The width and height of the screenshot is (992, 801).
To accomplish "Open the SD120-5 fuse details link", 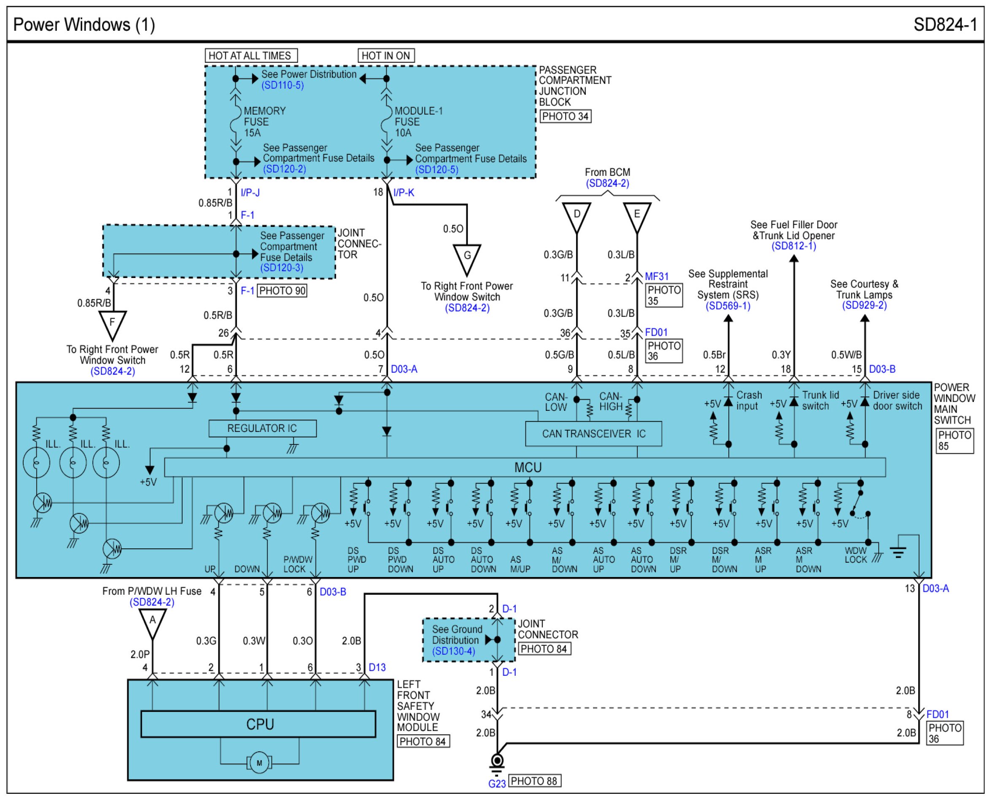I will [437, 169].
